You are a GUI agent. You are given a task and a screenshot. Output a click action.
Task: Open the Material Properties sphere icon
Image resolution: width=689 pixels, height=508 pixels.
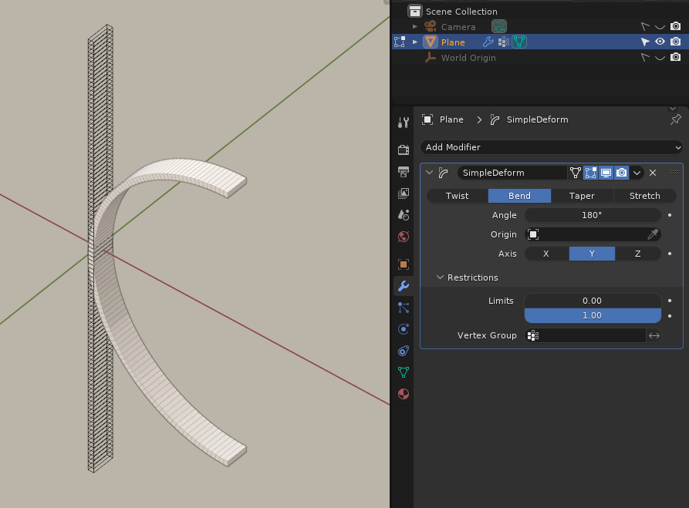click(403, 394)
